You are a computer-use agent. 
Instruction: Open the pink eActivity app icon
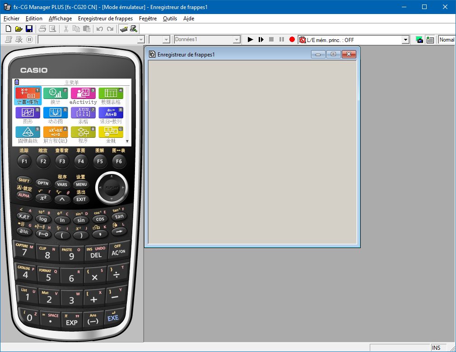coord(83,96)
